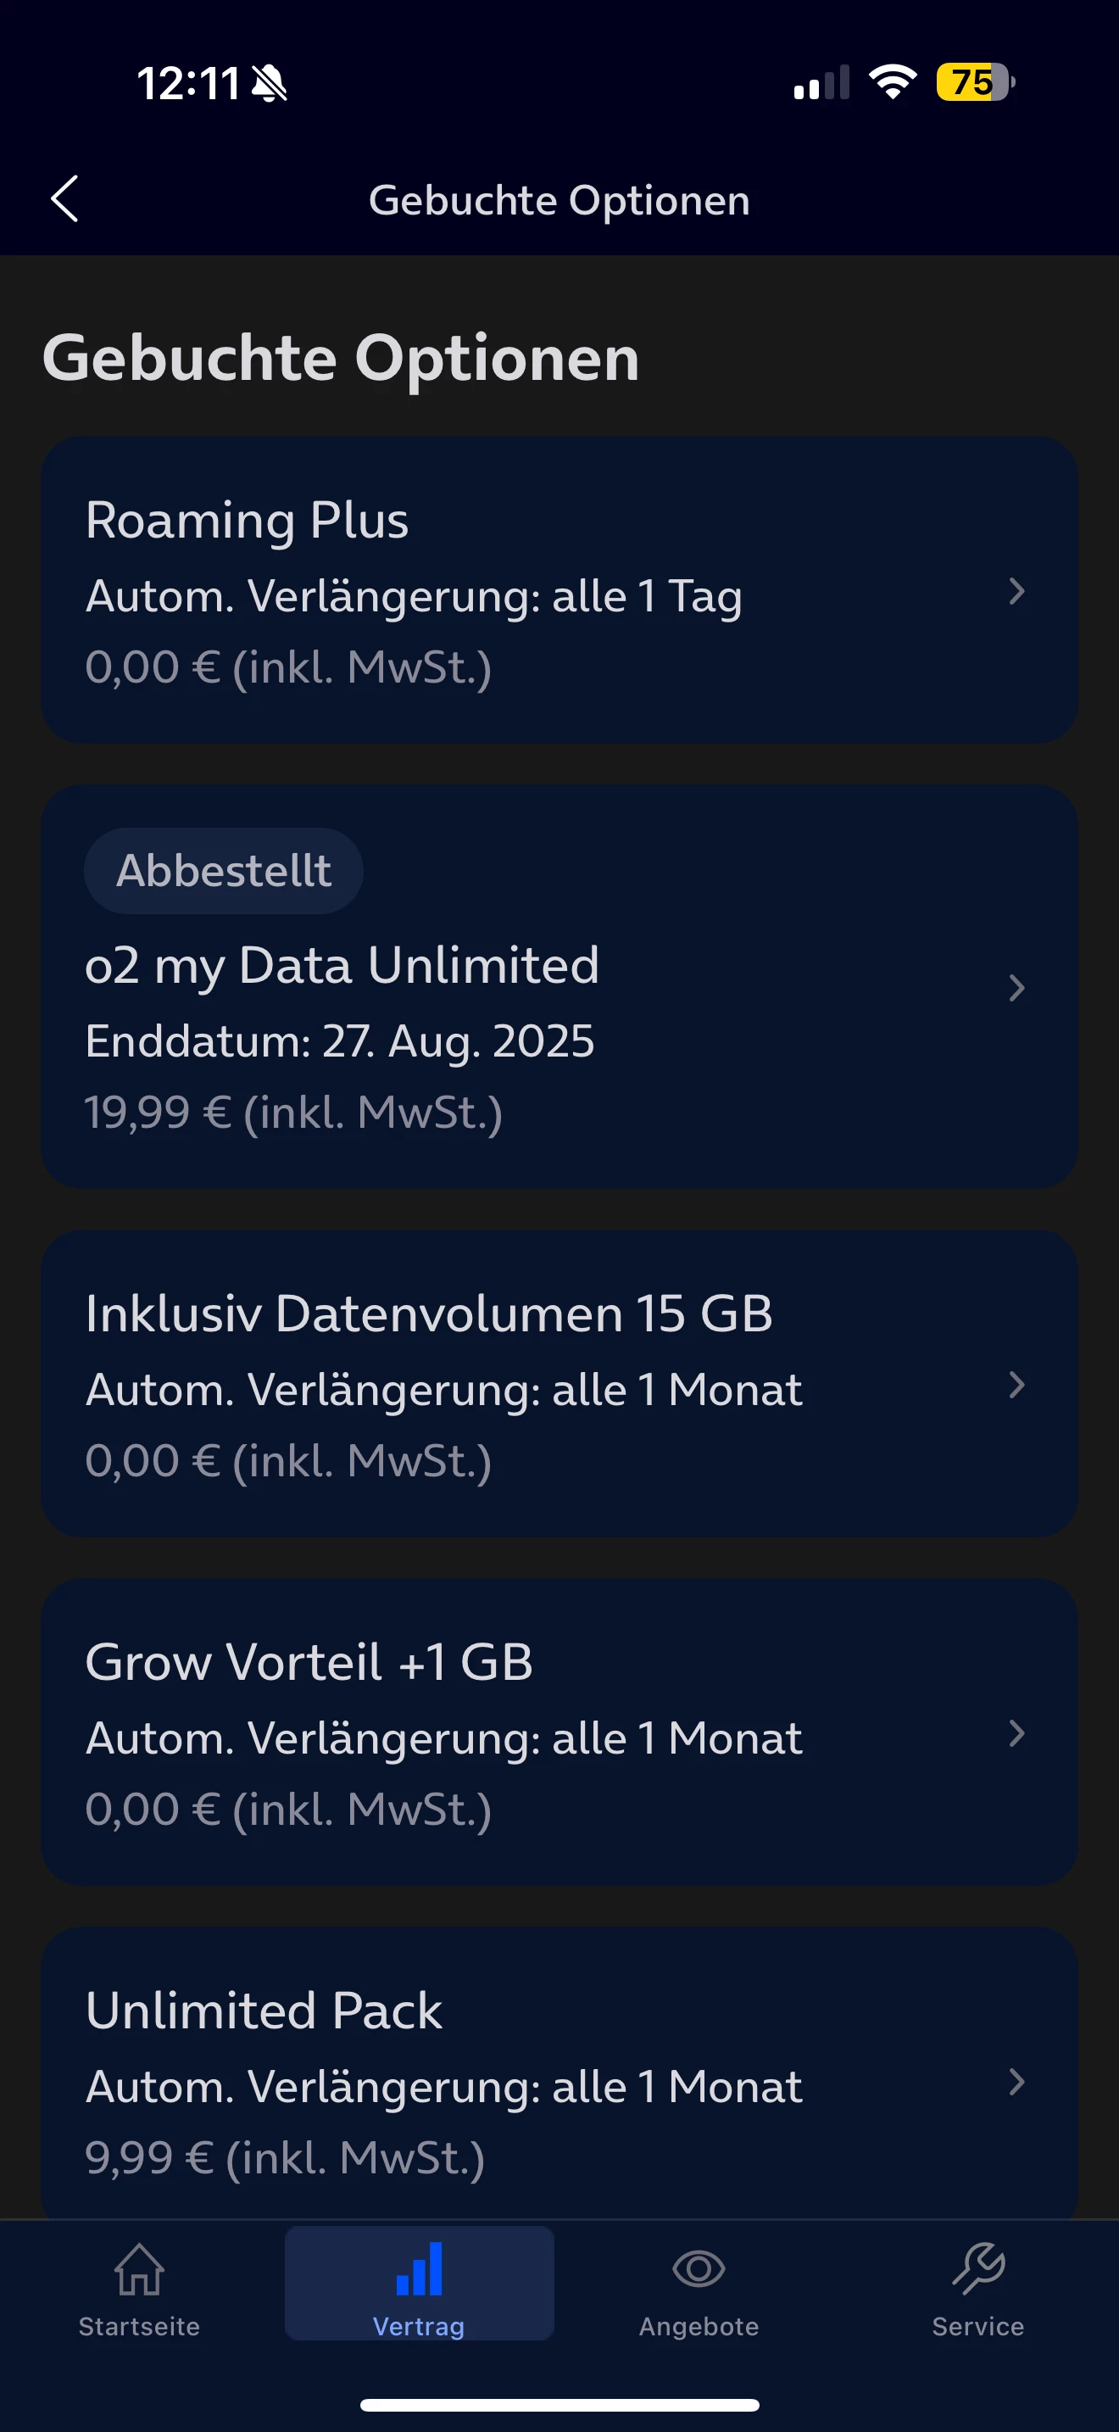1119x2432 pixels.
Task: Switch to the Startseite tab label
Action: point(140,2326)
